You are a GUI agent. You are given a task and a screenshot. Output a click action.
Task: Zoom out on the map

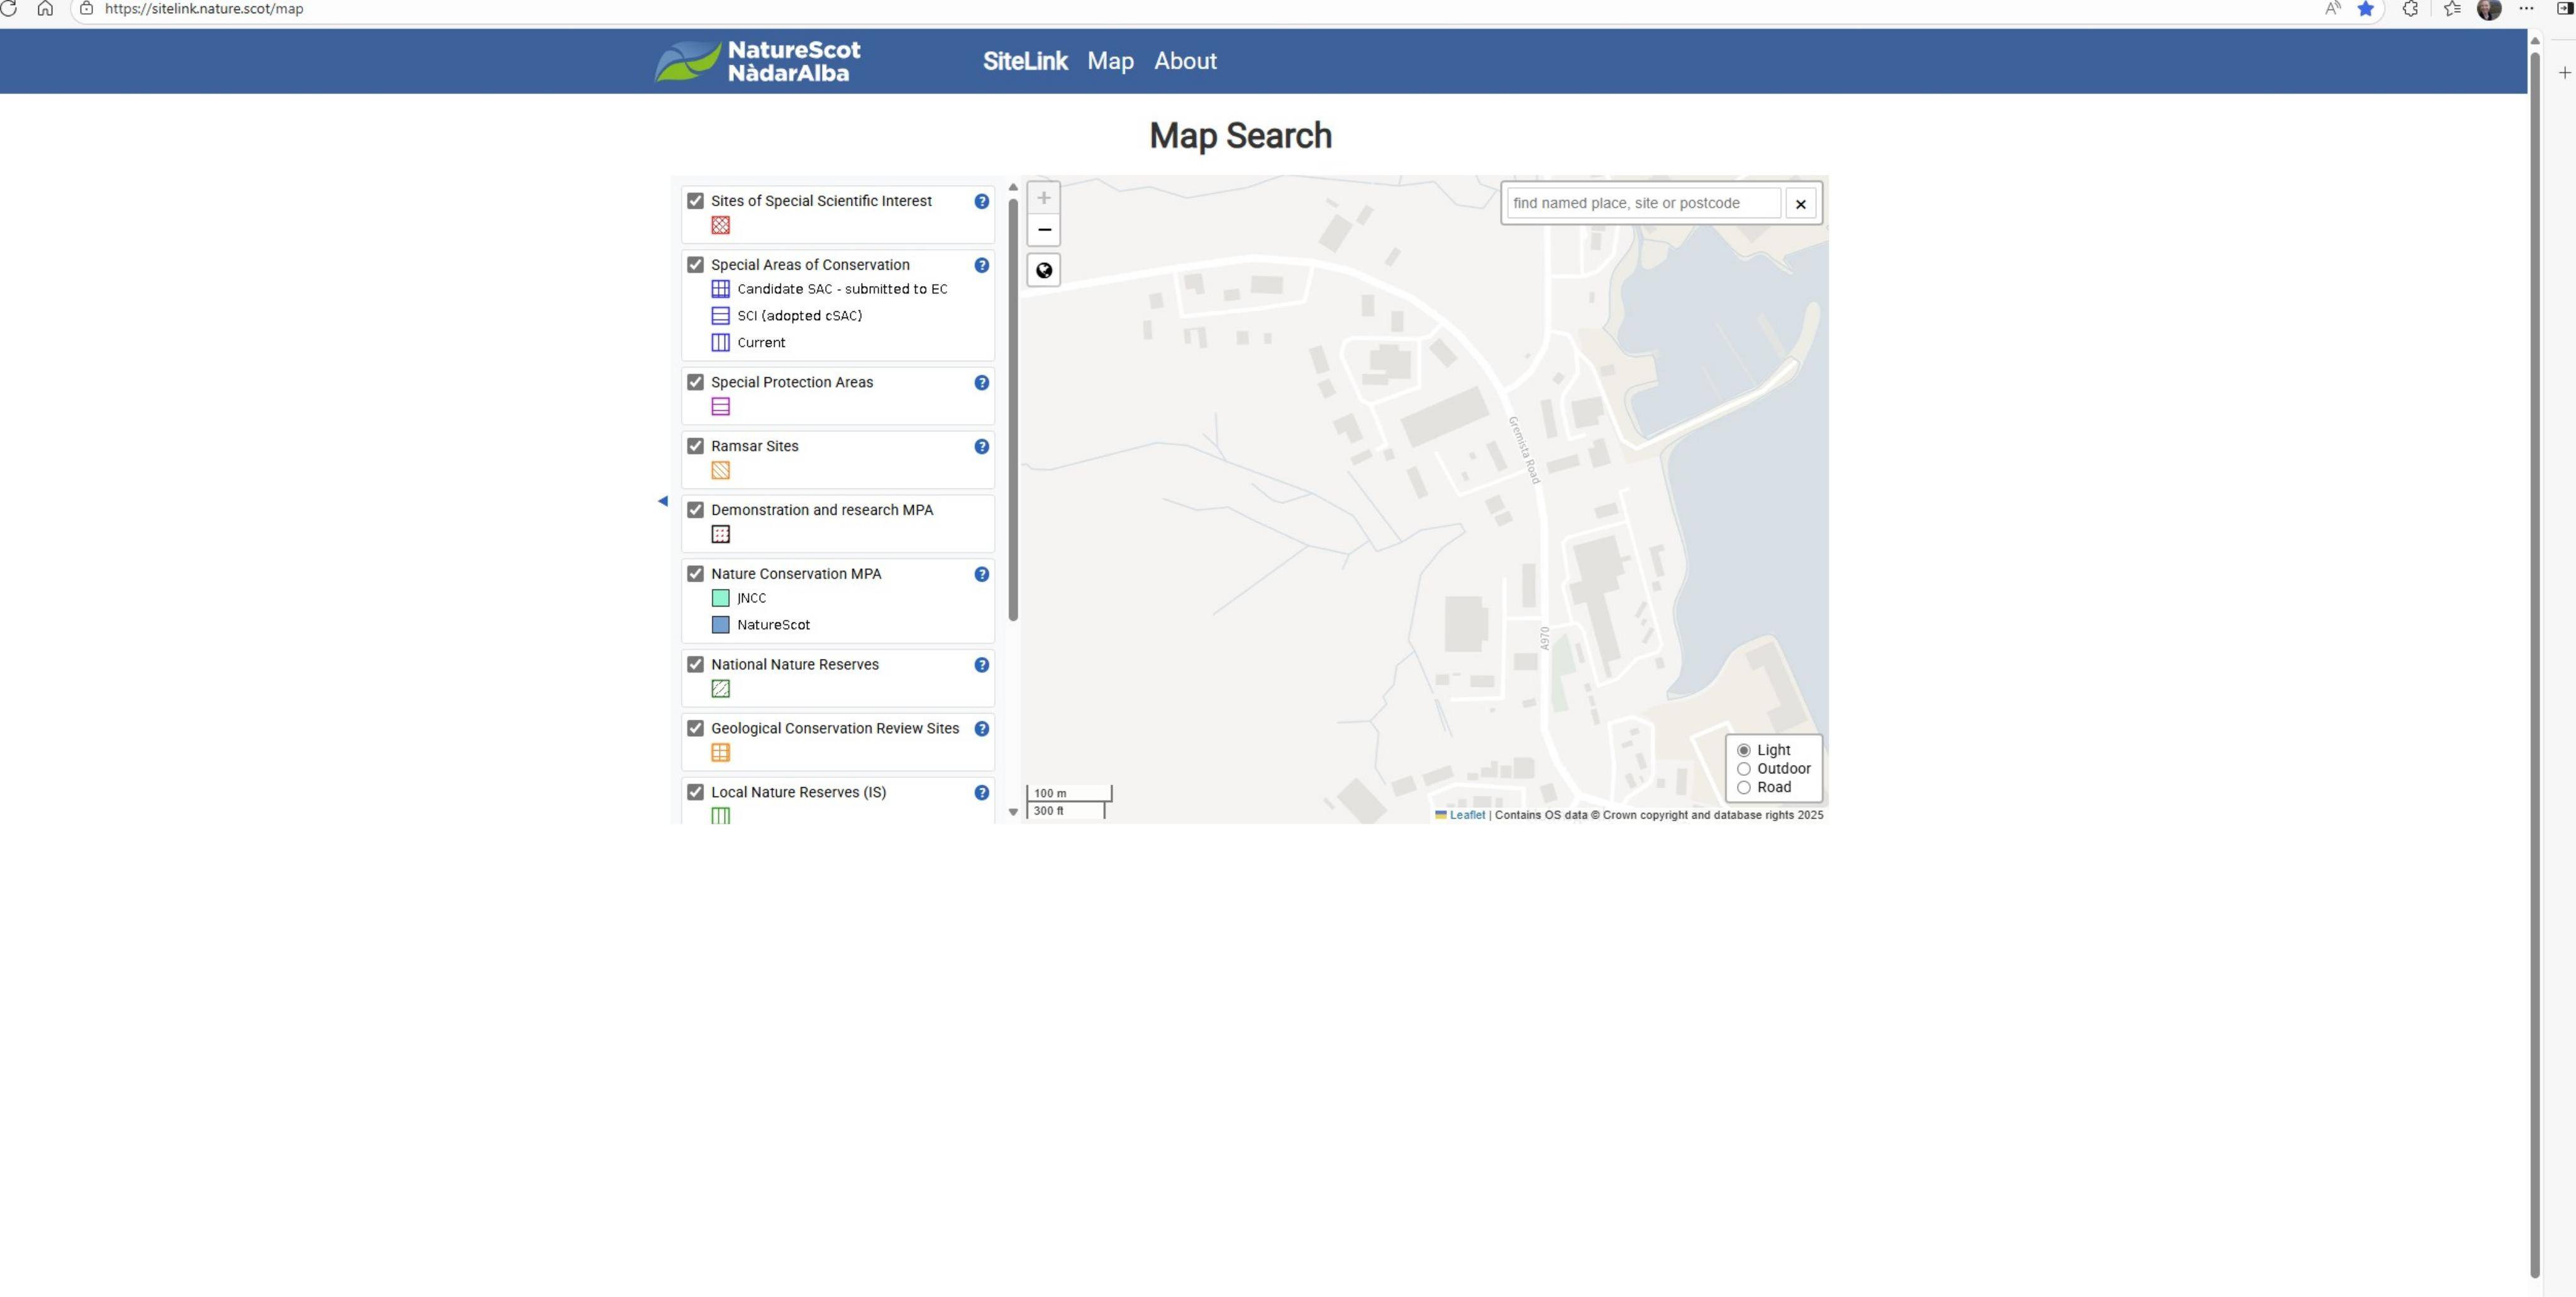[x=1043, y=230]
